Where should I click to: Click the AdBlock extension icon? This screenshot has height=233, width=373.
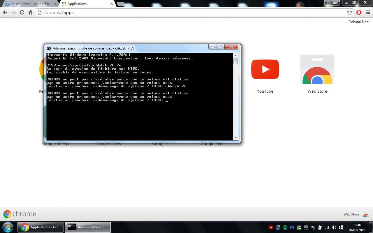[x=359, y=12]
